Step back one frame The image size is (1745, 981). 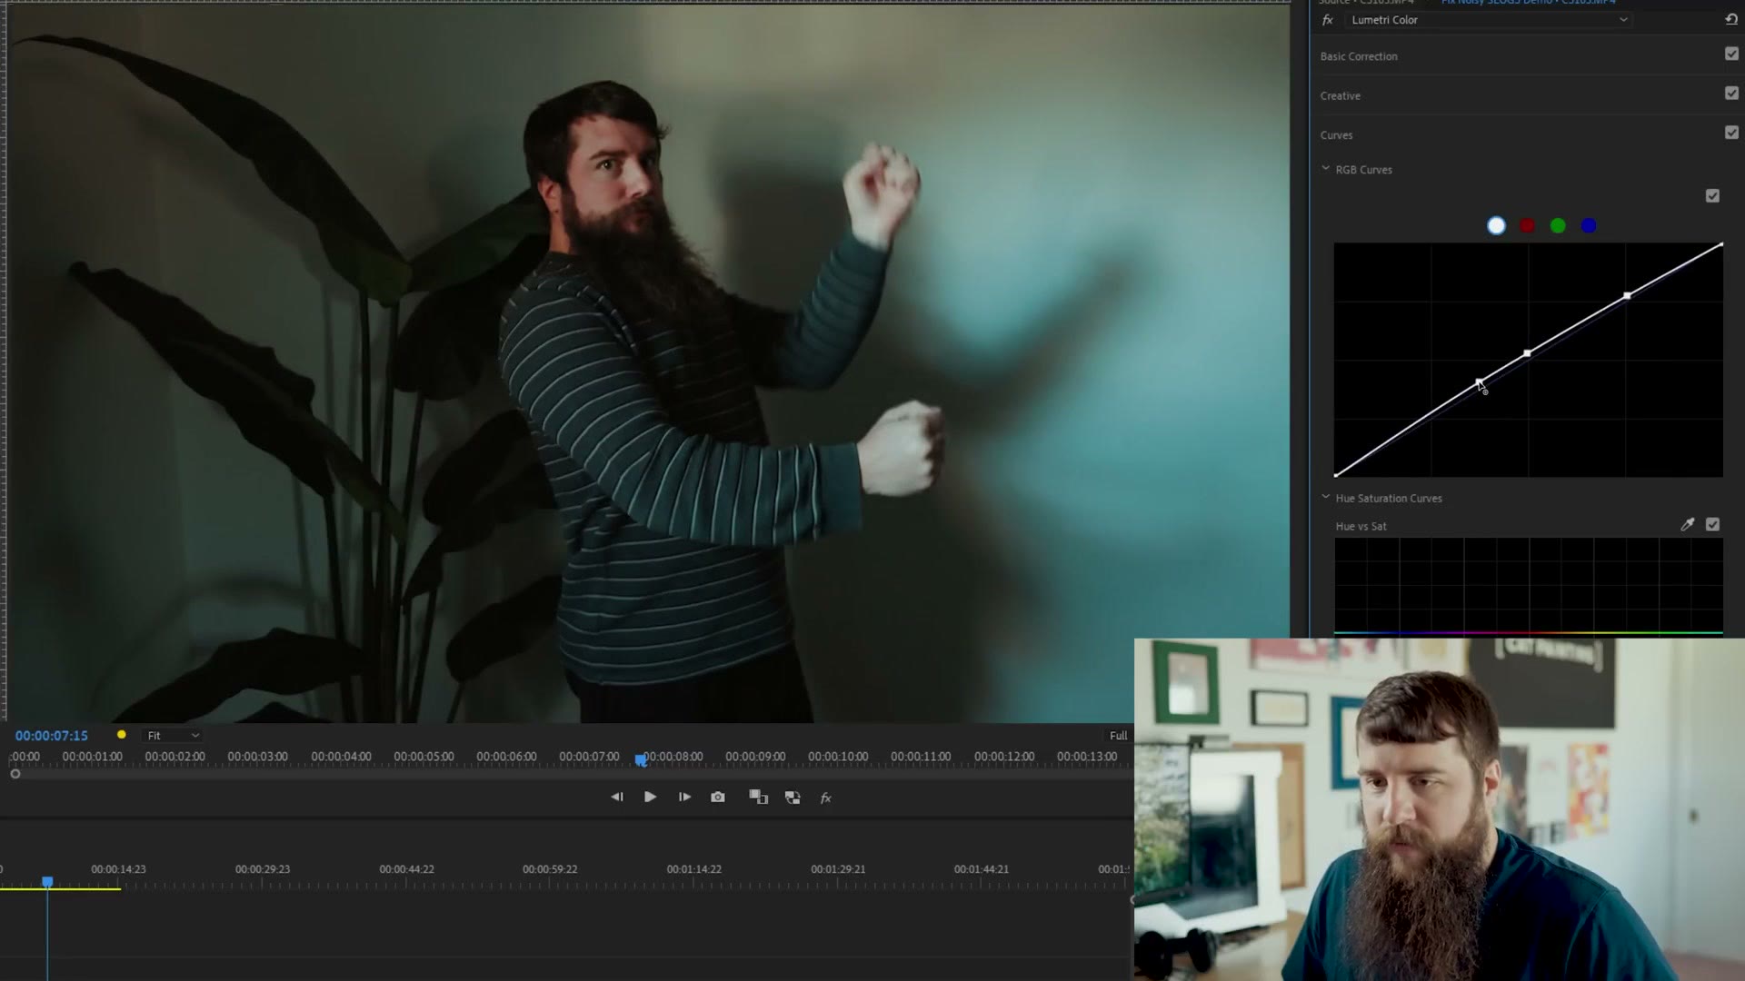[617, 798]
